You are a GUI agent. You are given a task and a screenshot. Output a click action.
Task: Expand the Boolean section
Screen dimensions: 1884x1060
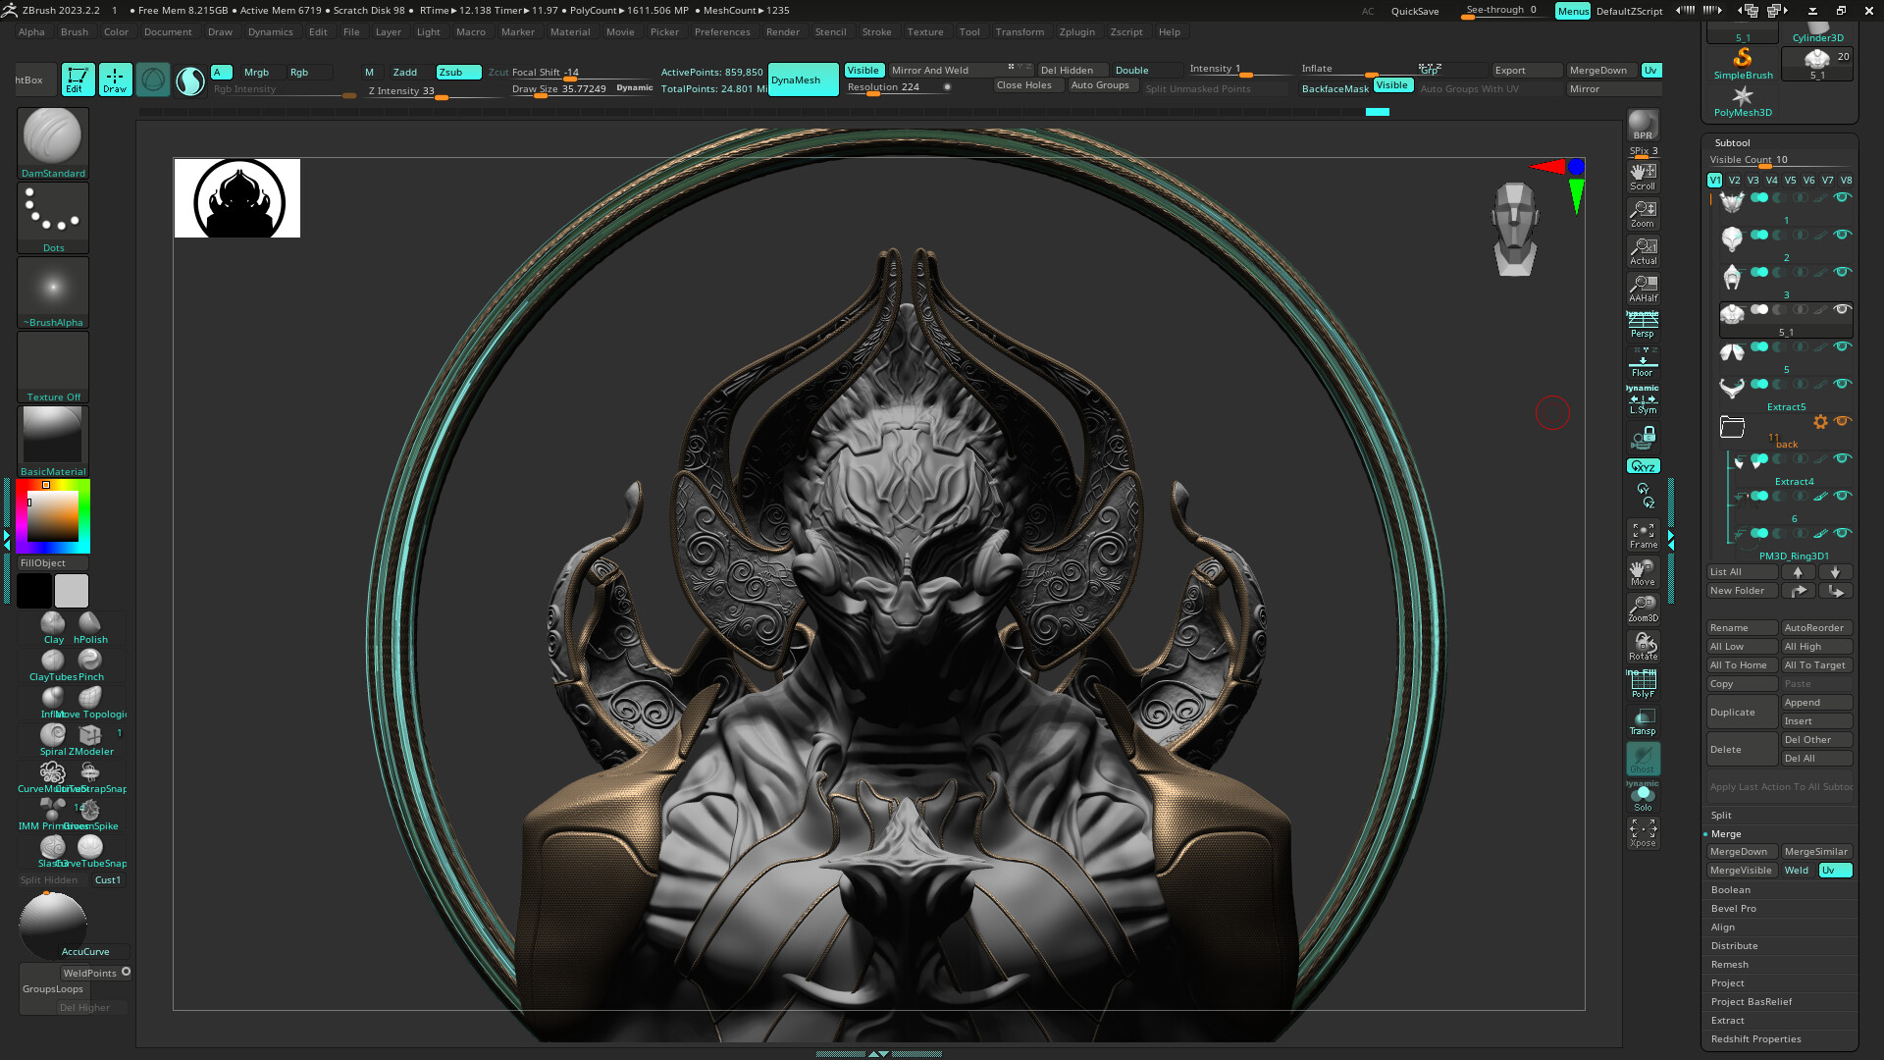pyautogui.click(x=1730, y=890)
